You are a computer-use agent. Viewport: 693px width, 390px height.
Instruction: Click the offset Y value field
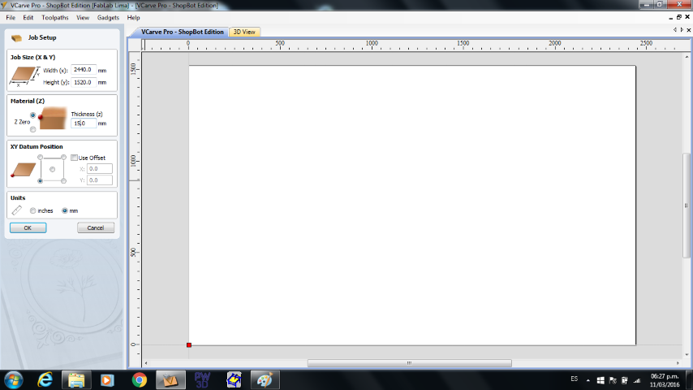pyautogui.click(x=100, y=180)
